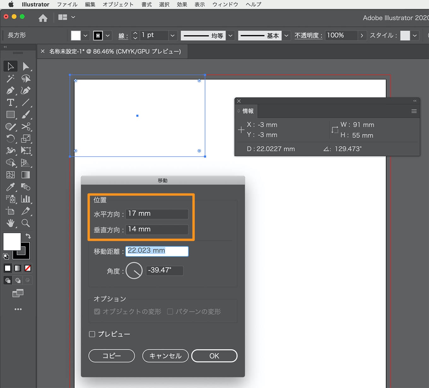Select the Eyedropper tool
The image size is (429, 388).
(x=10, y=187)
